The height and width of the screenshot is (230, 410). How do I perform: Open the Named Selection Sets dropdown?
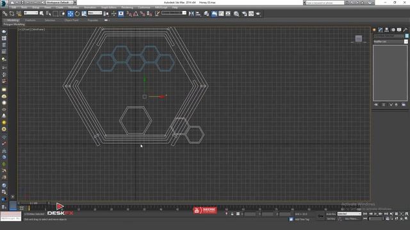(174, 13)
